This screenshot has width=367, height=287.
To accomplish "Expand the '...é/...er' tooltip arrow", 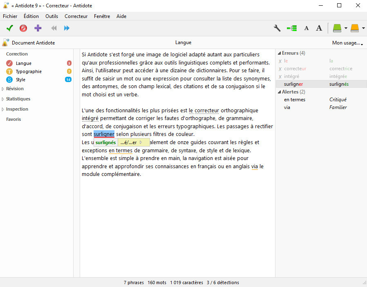I will [x=141, y=142].
